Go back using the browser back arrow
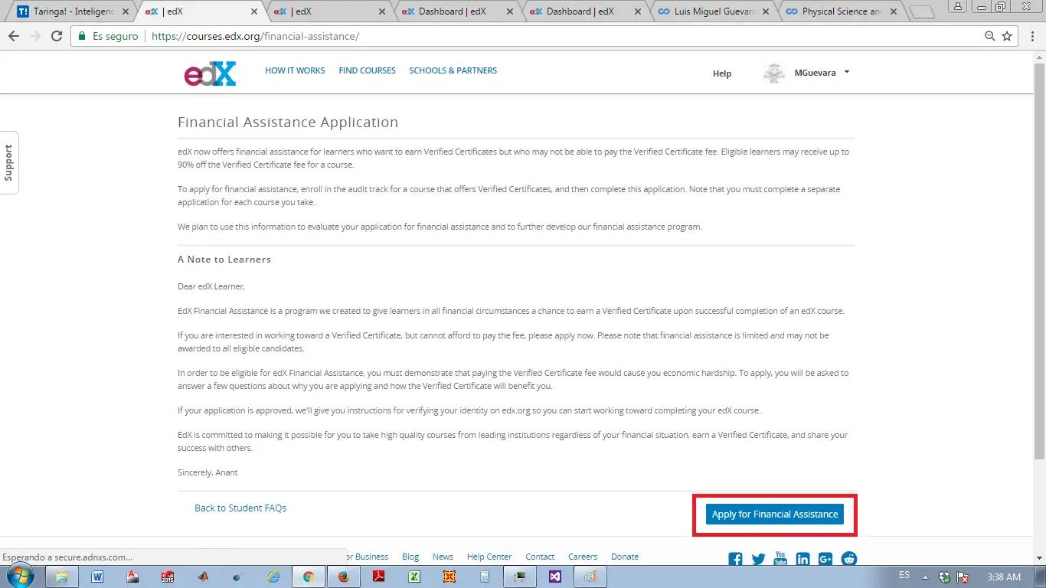 point(14,36)
